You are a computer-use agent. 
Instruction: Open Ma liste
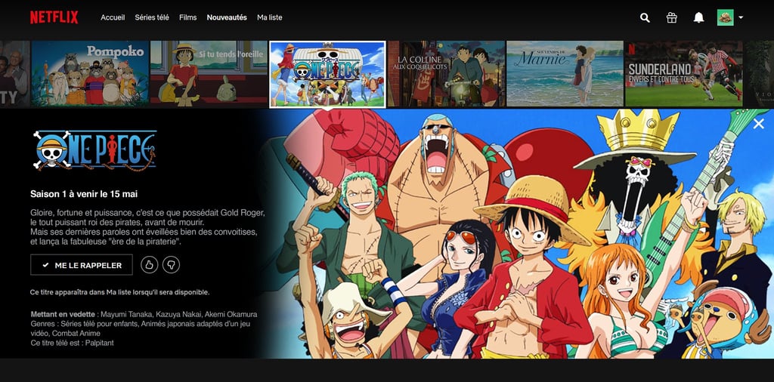(x=270, y=17)
